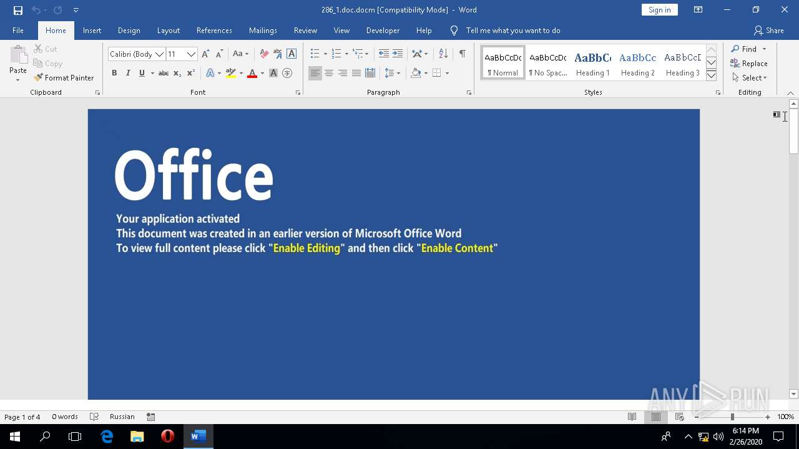Open Internet Explorer from the taskbar
This screenshot has height=449, width=799.
click(107, 437)
